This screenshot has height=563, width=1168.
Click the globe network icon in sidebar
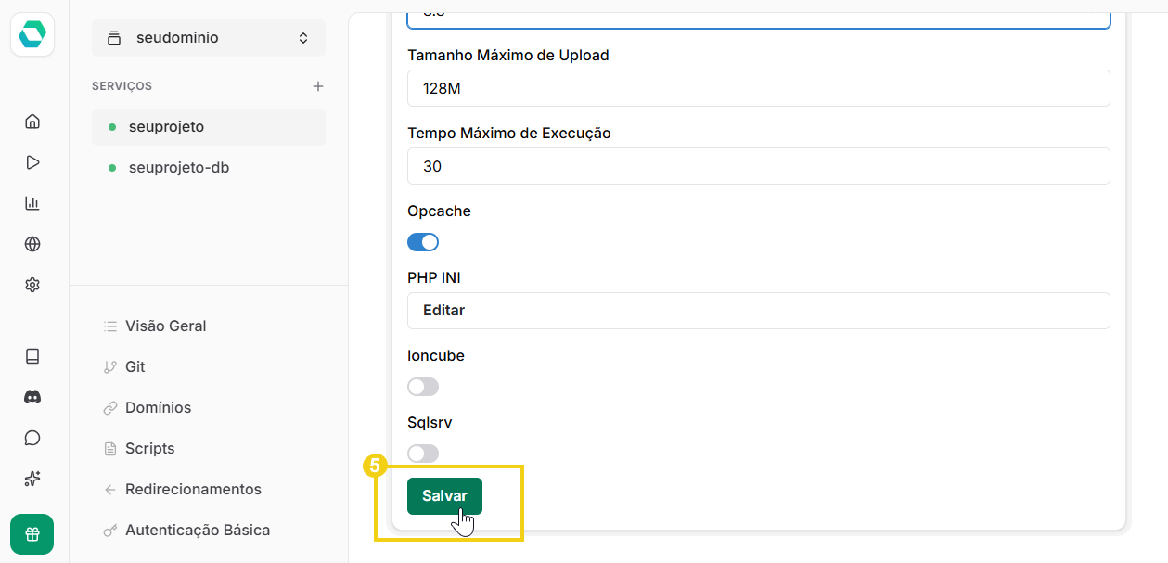[32, 243]
